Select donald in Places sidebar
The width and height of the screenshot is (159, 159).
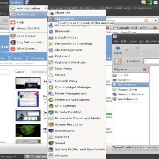click(130, 75)
